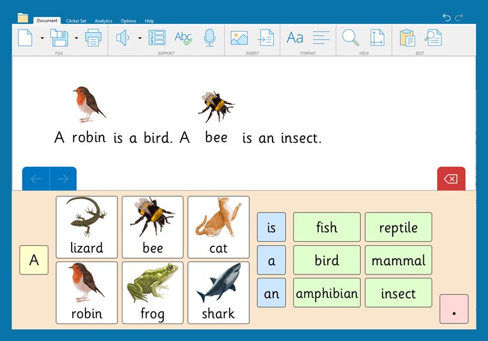The image size is (488, 341).
Task: Open the speech options dropdown arrow
Action: 139,38
